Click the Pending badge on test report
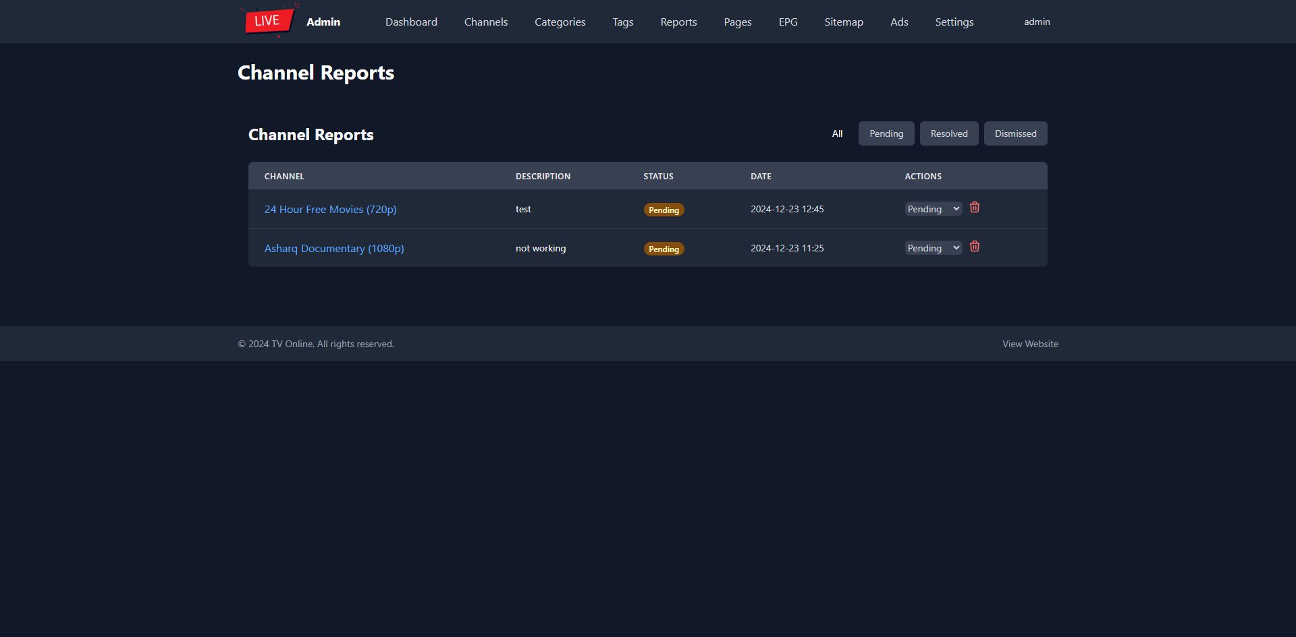 click(664, 210)
